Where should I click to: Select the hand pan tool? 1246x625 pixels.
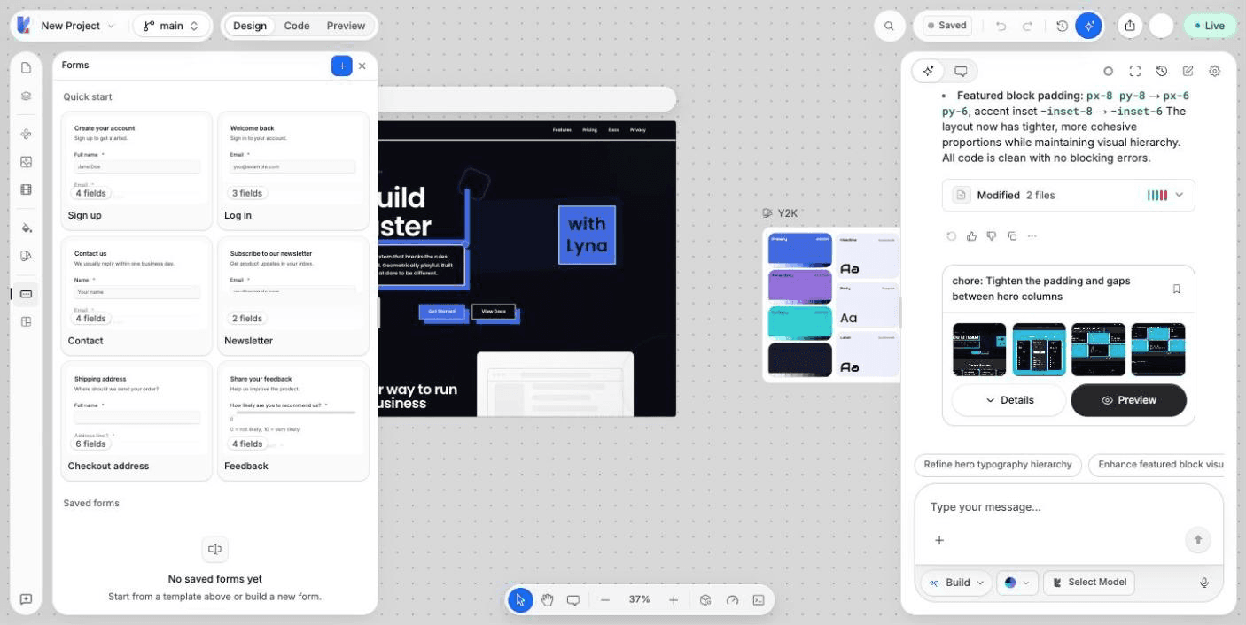point(547,599)
